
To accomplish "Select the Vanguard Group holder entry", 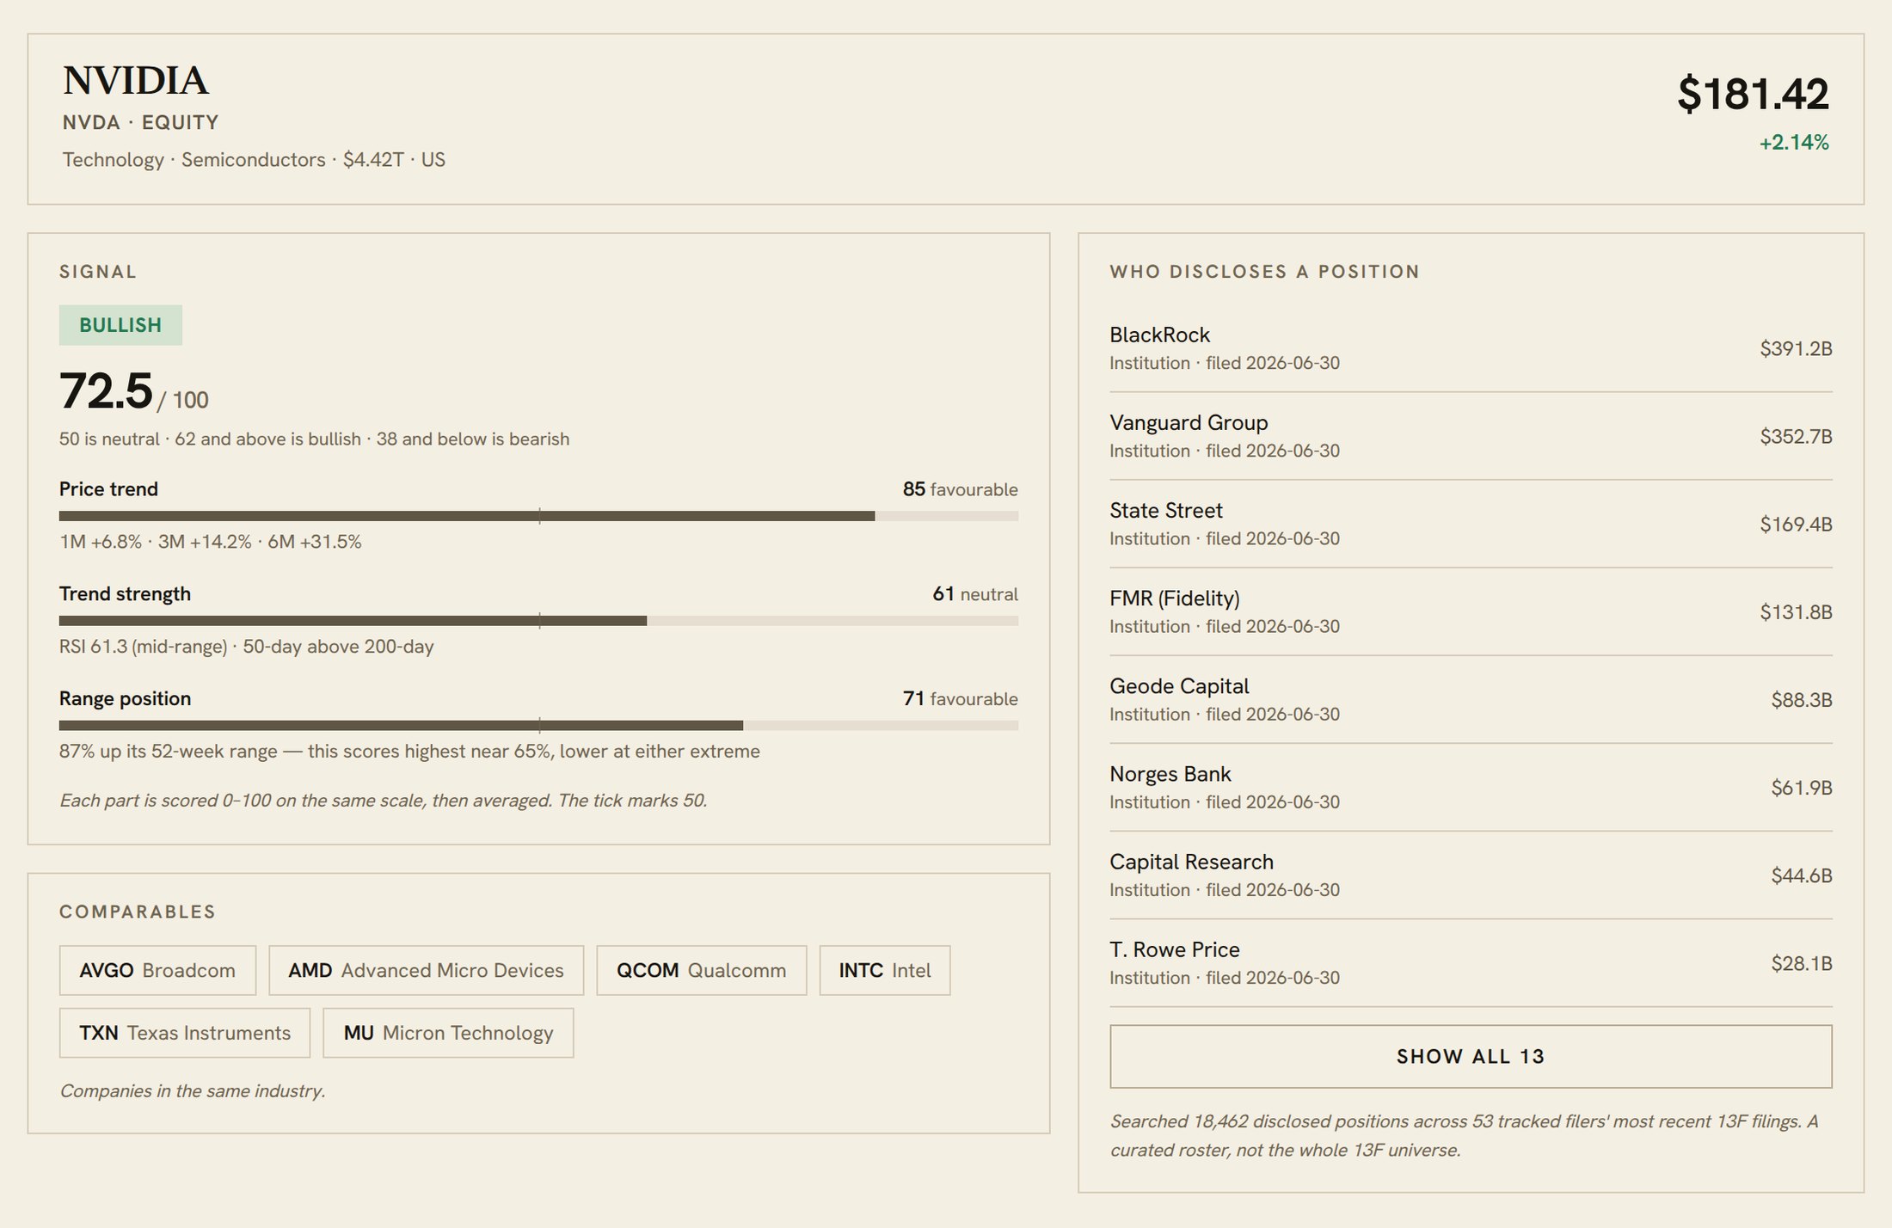I will click(x=1471, y=436).
